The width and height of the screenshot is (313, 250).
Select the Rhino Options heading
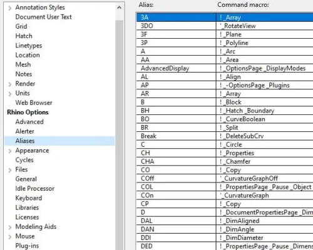[x=28, y=112]
